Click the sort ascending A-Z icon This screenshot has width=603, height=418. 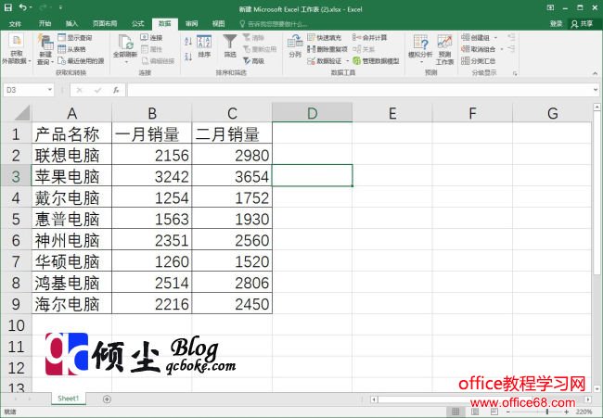[188, 42]
